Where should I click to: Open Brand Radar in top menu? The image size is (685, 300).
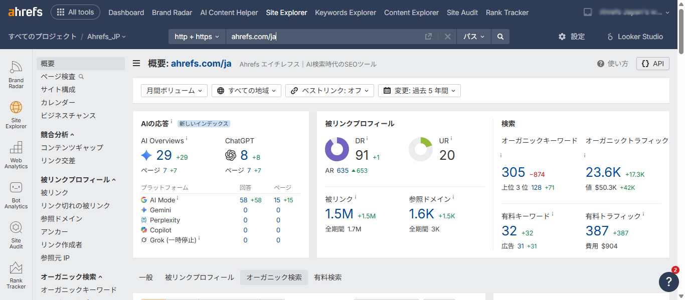click(x=172, y=13)
